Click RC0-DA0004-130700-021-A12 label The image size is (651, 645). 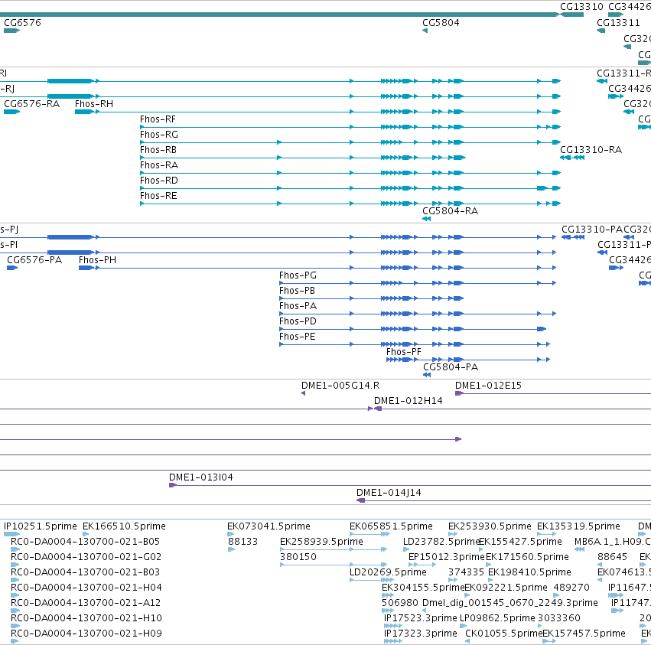[86, 603]
